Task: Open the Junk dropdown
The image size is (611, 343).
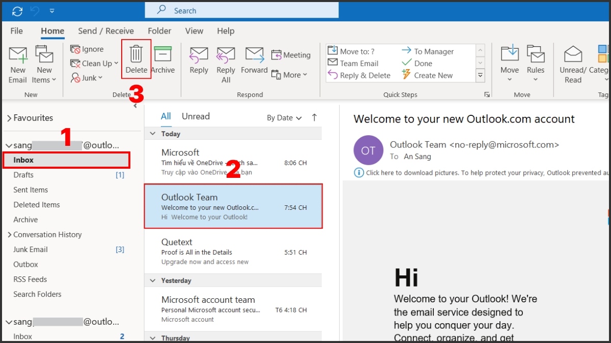Action: (87, 78)
